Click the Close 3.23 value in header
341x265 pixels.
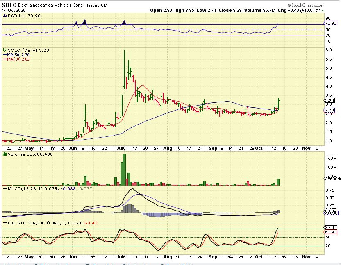230,10
